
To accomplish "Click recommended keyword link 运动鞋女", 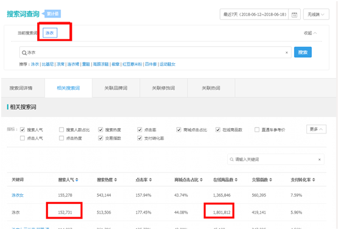I will click(x=168, y=64).
